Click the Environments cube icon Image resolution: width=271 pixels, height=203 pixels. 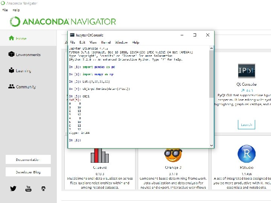pos(11,54)
